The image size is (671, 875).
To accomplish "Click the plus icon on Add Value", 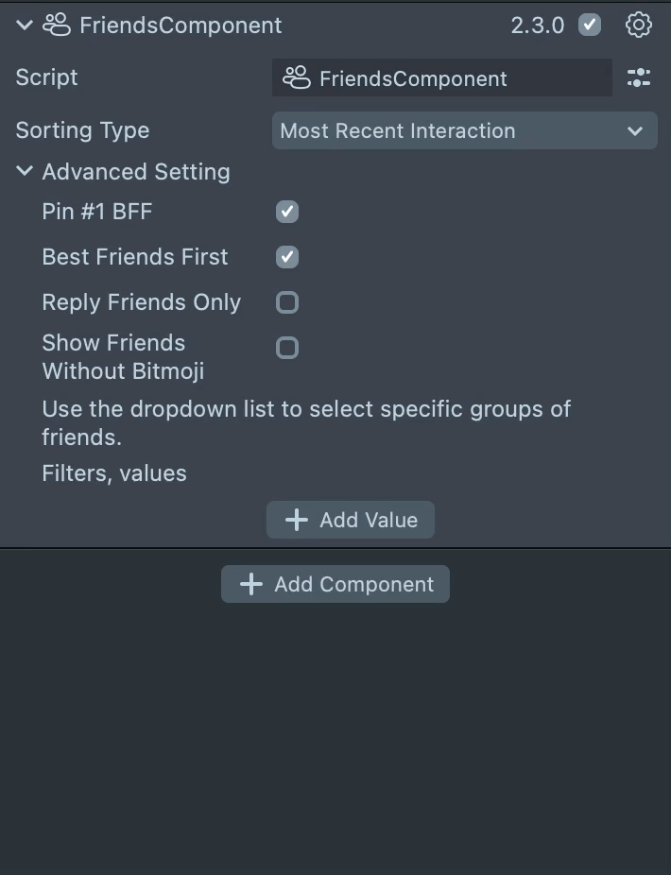I will pos(297,521).
